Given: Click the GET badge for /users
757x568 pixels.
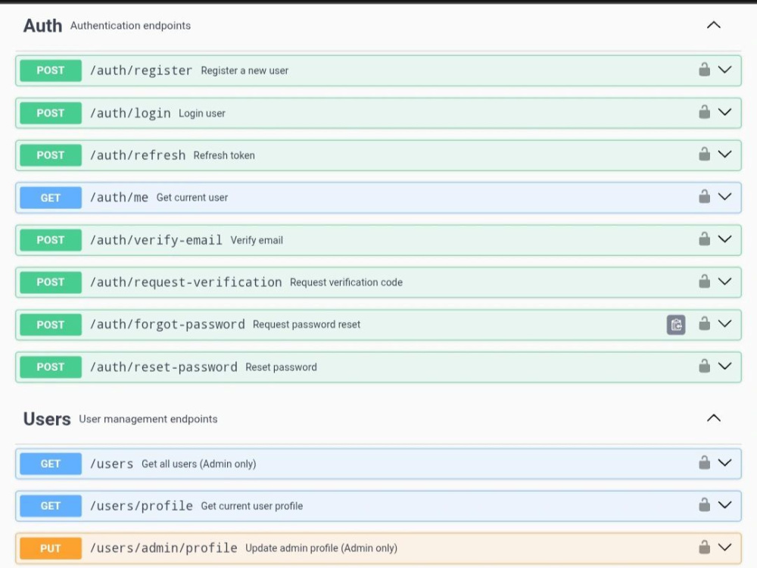Looking at the screenshot, I should [x=51, y=463].
